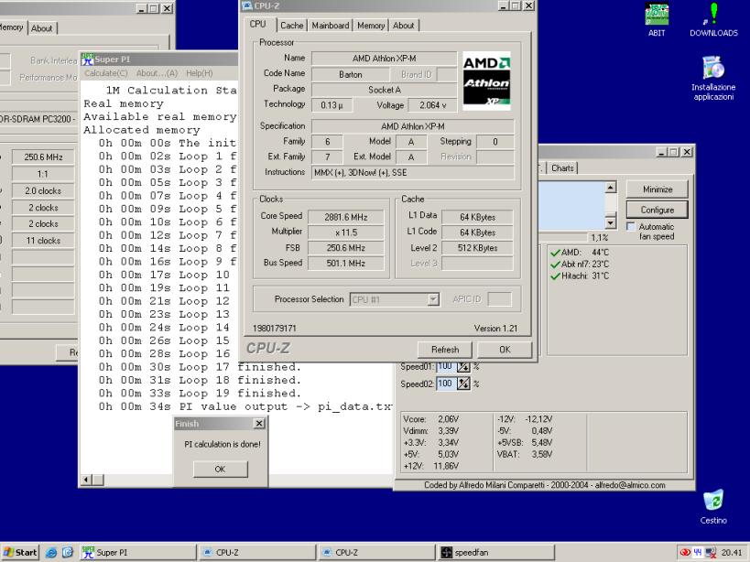Click the network tray icon
The width and height of the screenshot is (750, 562).
711,553
